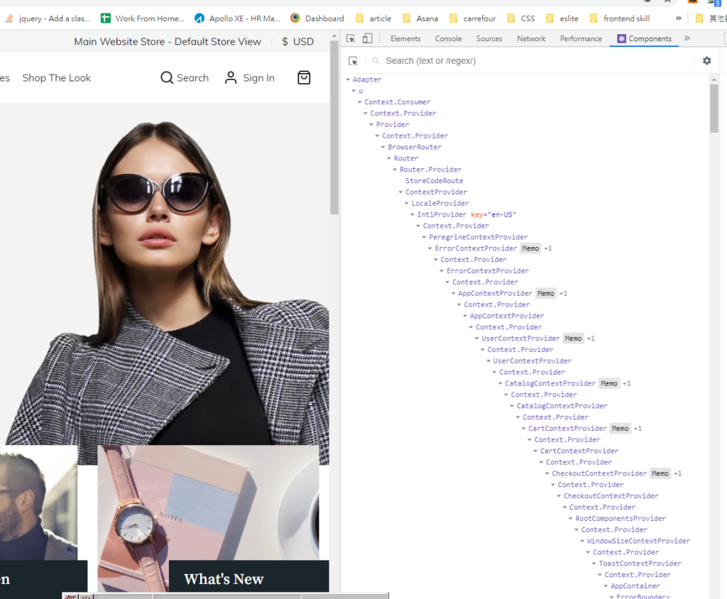Screen dimensions: 727x599
Task: Open the Asana bookmark folder
Action: coord(420,18)
